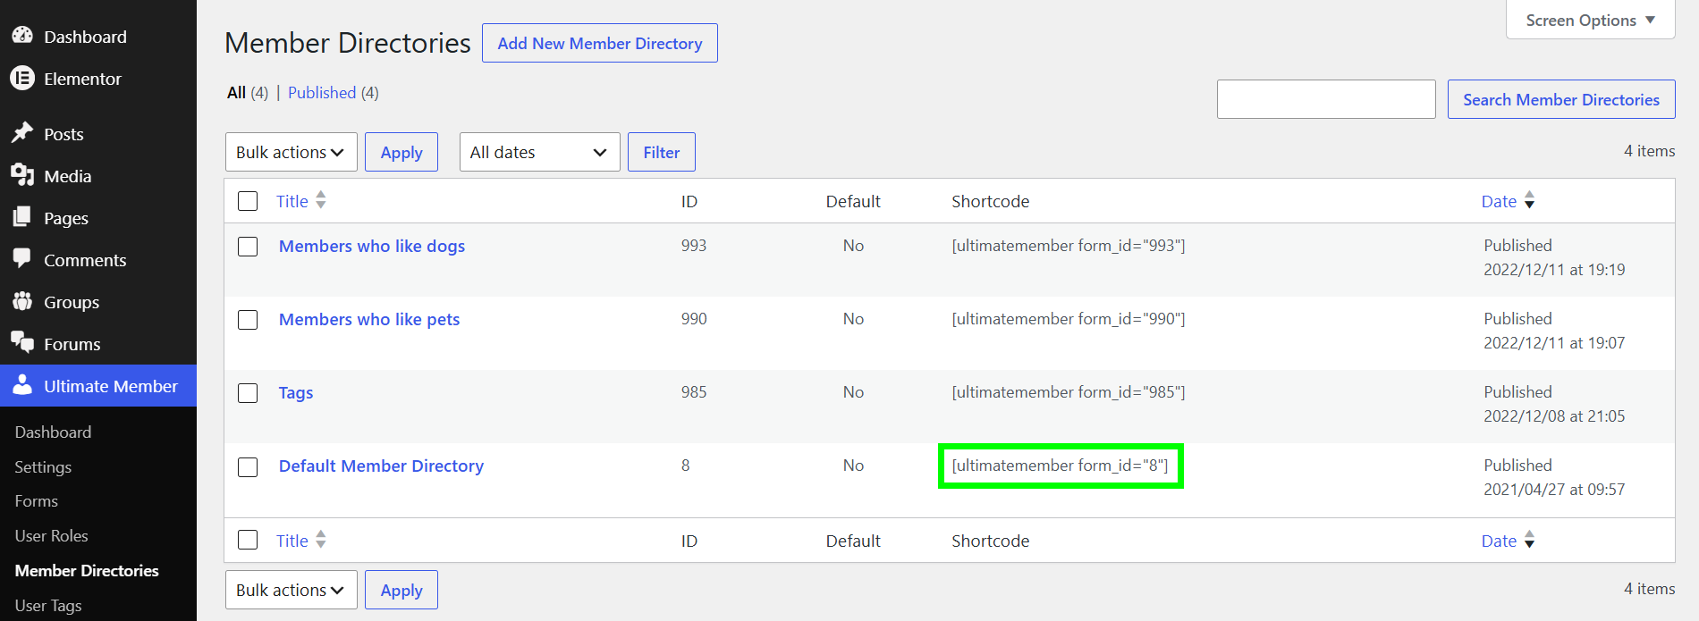
Task: Click the Forums icon in sidebar
Action: click(x=22, y=343)
